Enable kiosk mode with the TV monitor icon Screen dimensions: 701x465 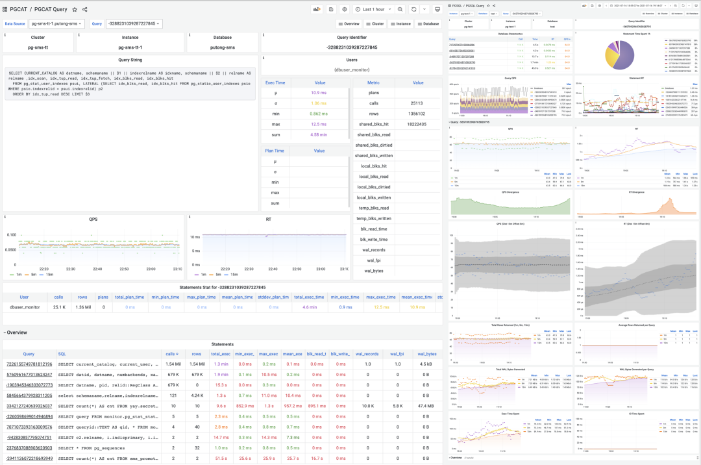[437, 9]
